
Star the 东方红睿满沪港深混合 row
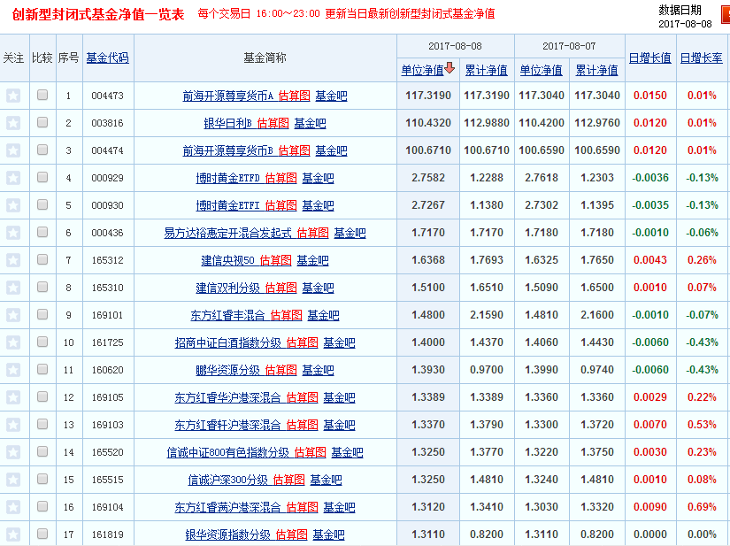[x=13, y=507]
